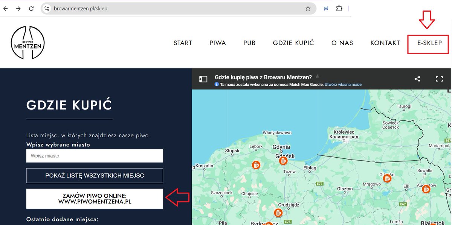Click the Browar Mentzen logo
452x225 pixels.
pos(28,43)
